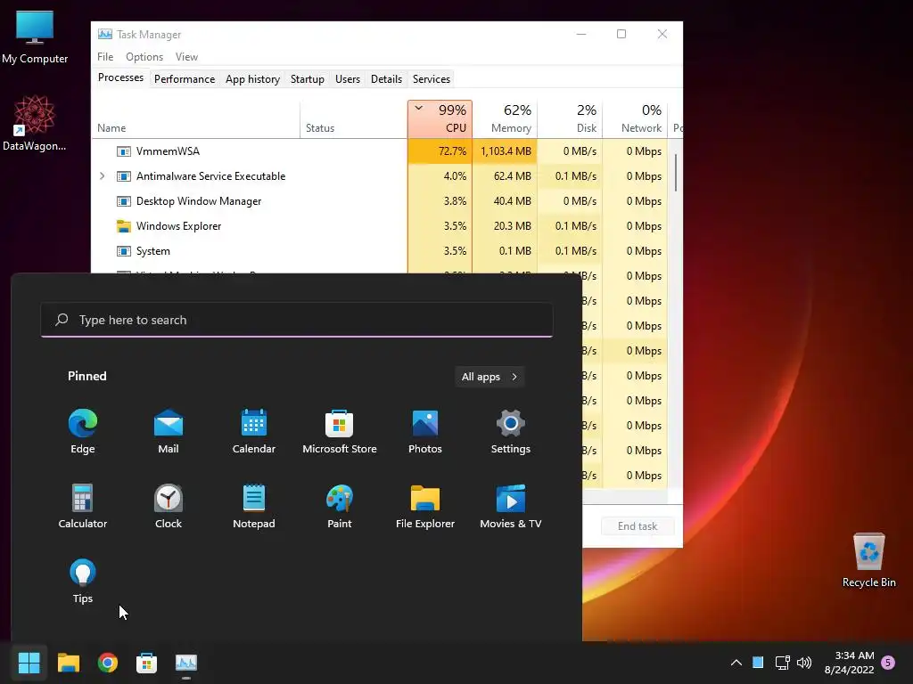This screenshot has height=684, width=913.
Task: Open All apps list
Action: [489, 377]
